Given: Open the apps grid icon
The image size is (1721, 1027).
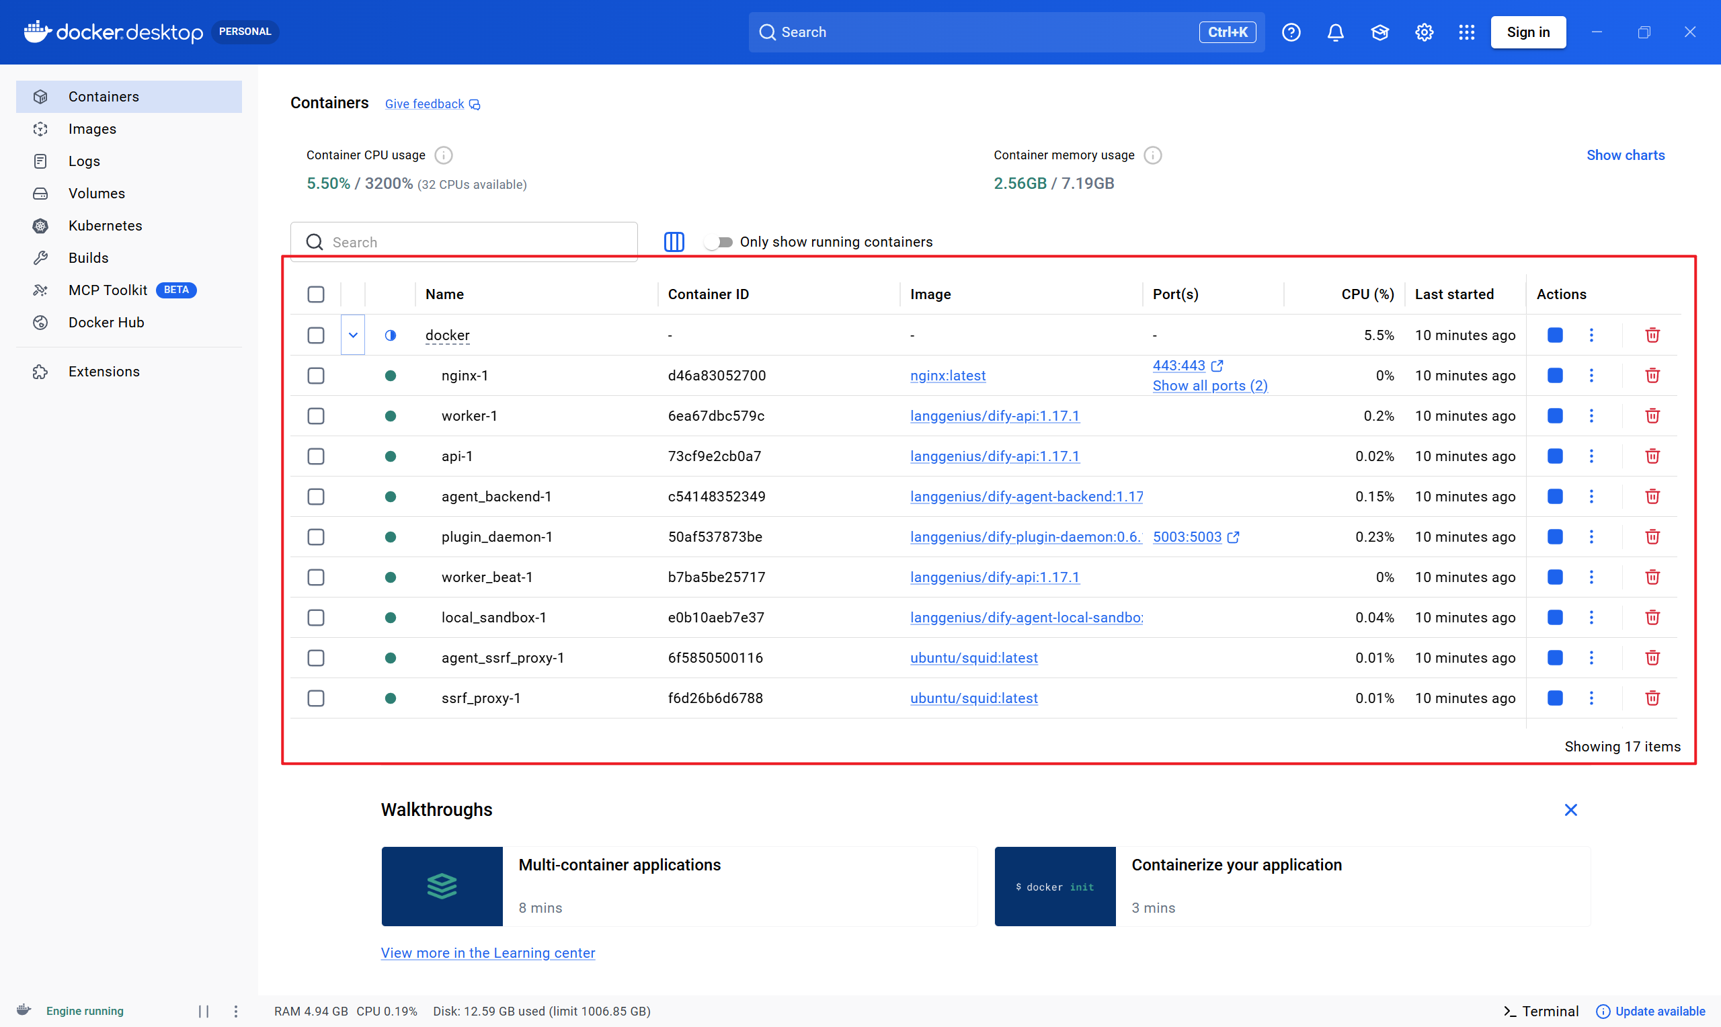Looking at the screenshot, I should point(1466,32).
